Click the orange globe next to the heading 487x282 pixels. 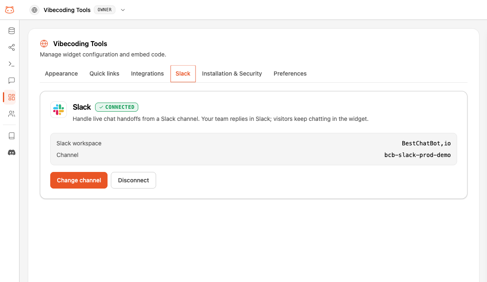[x=44, y=44]
